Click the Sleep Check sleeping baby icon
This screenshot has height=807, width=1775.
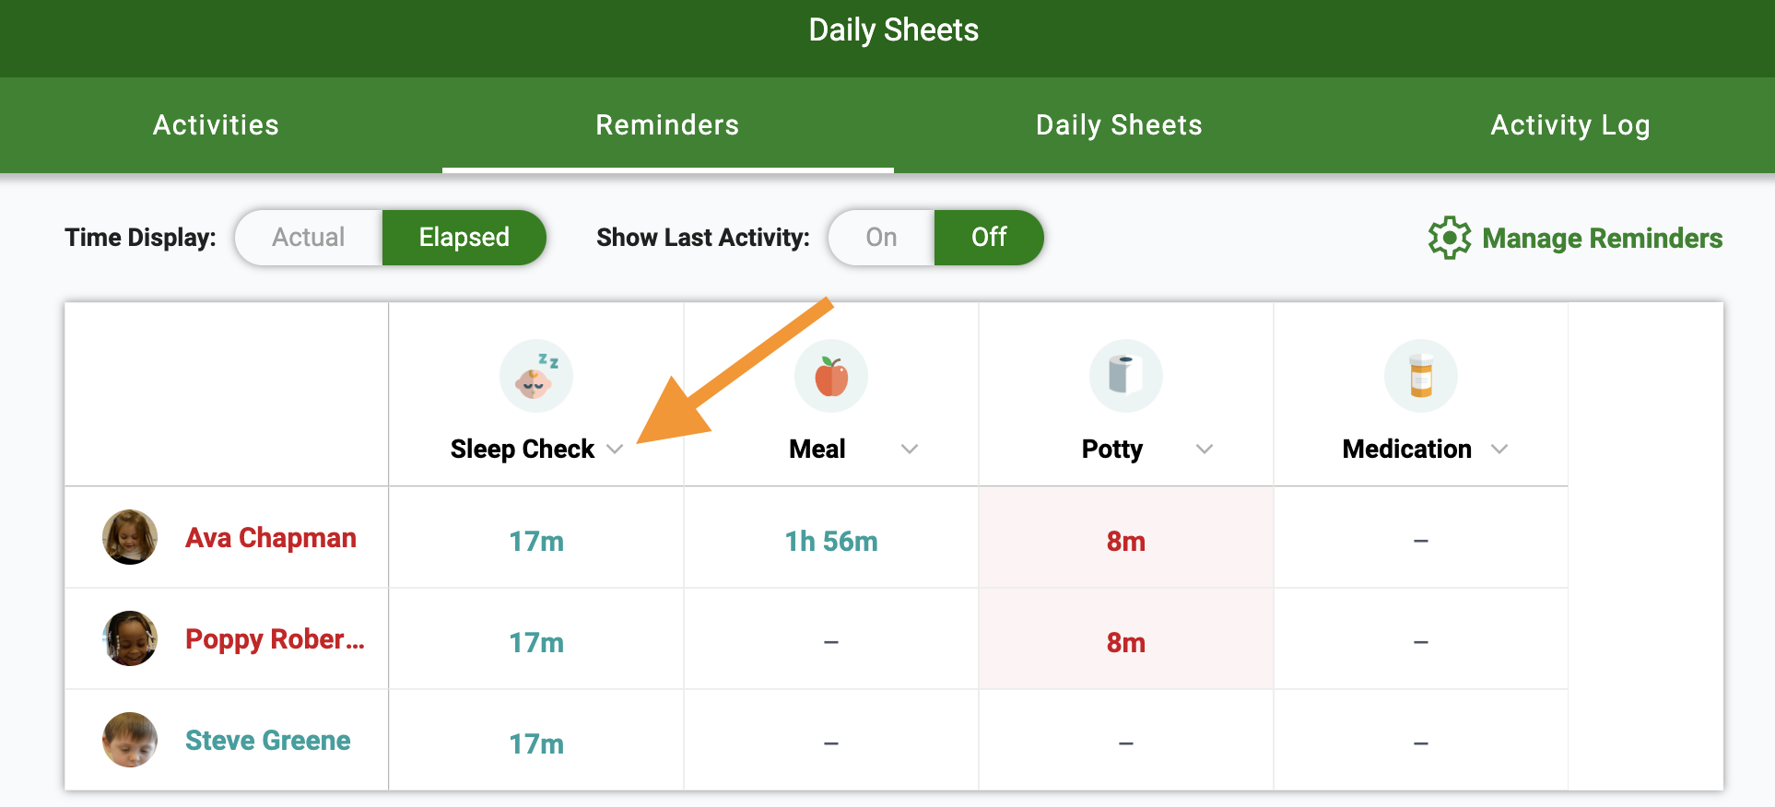click(536, 376)
